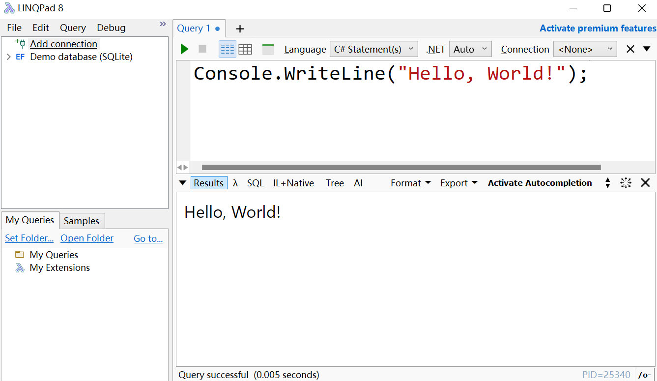
Task: Switch to data grids results view icon
Action: (x=245, y=49)
